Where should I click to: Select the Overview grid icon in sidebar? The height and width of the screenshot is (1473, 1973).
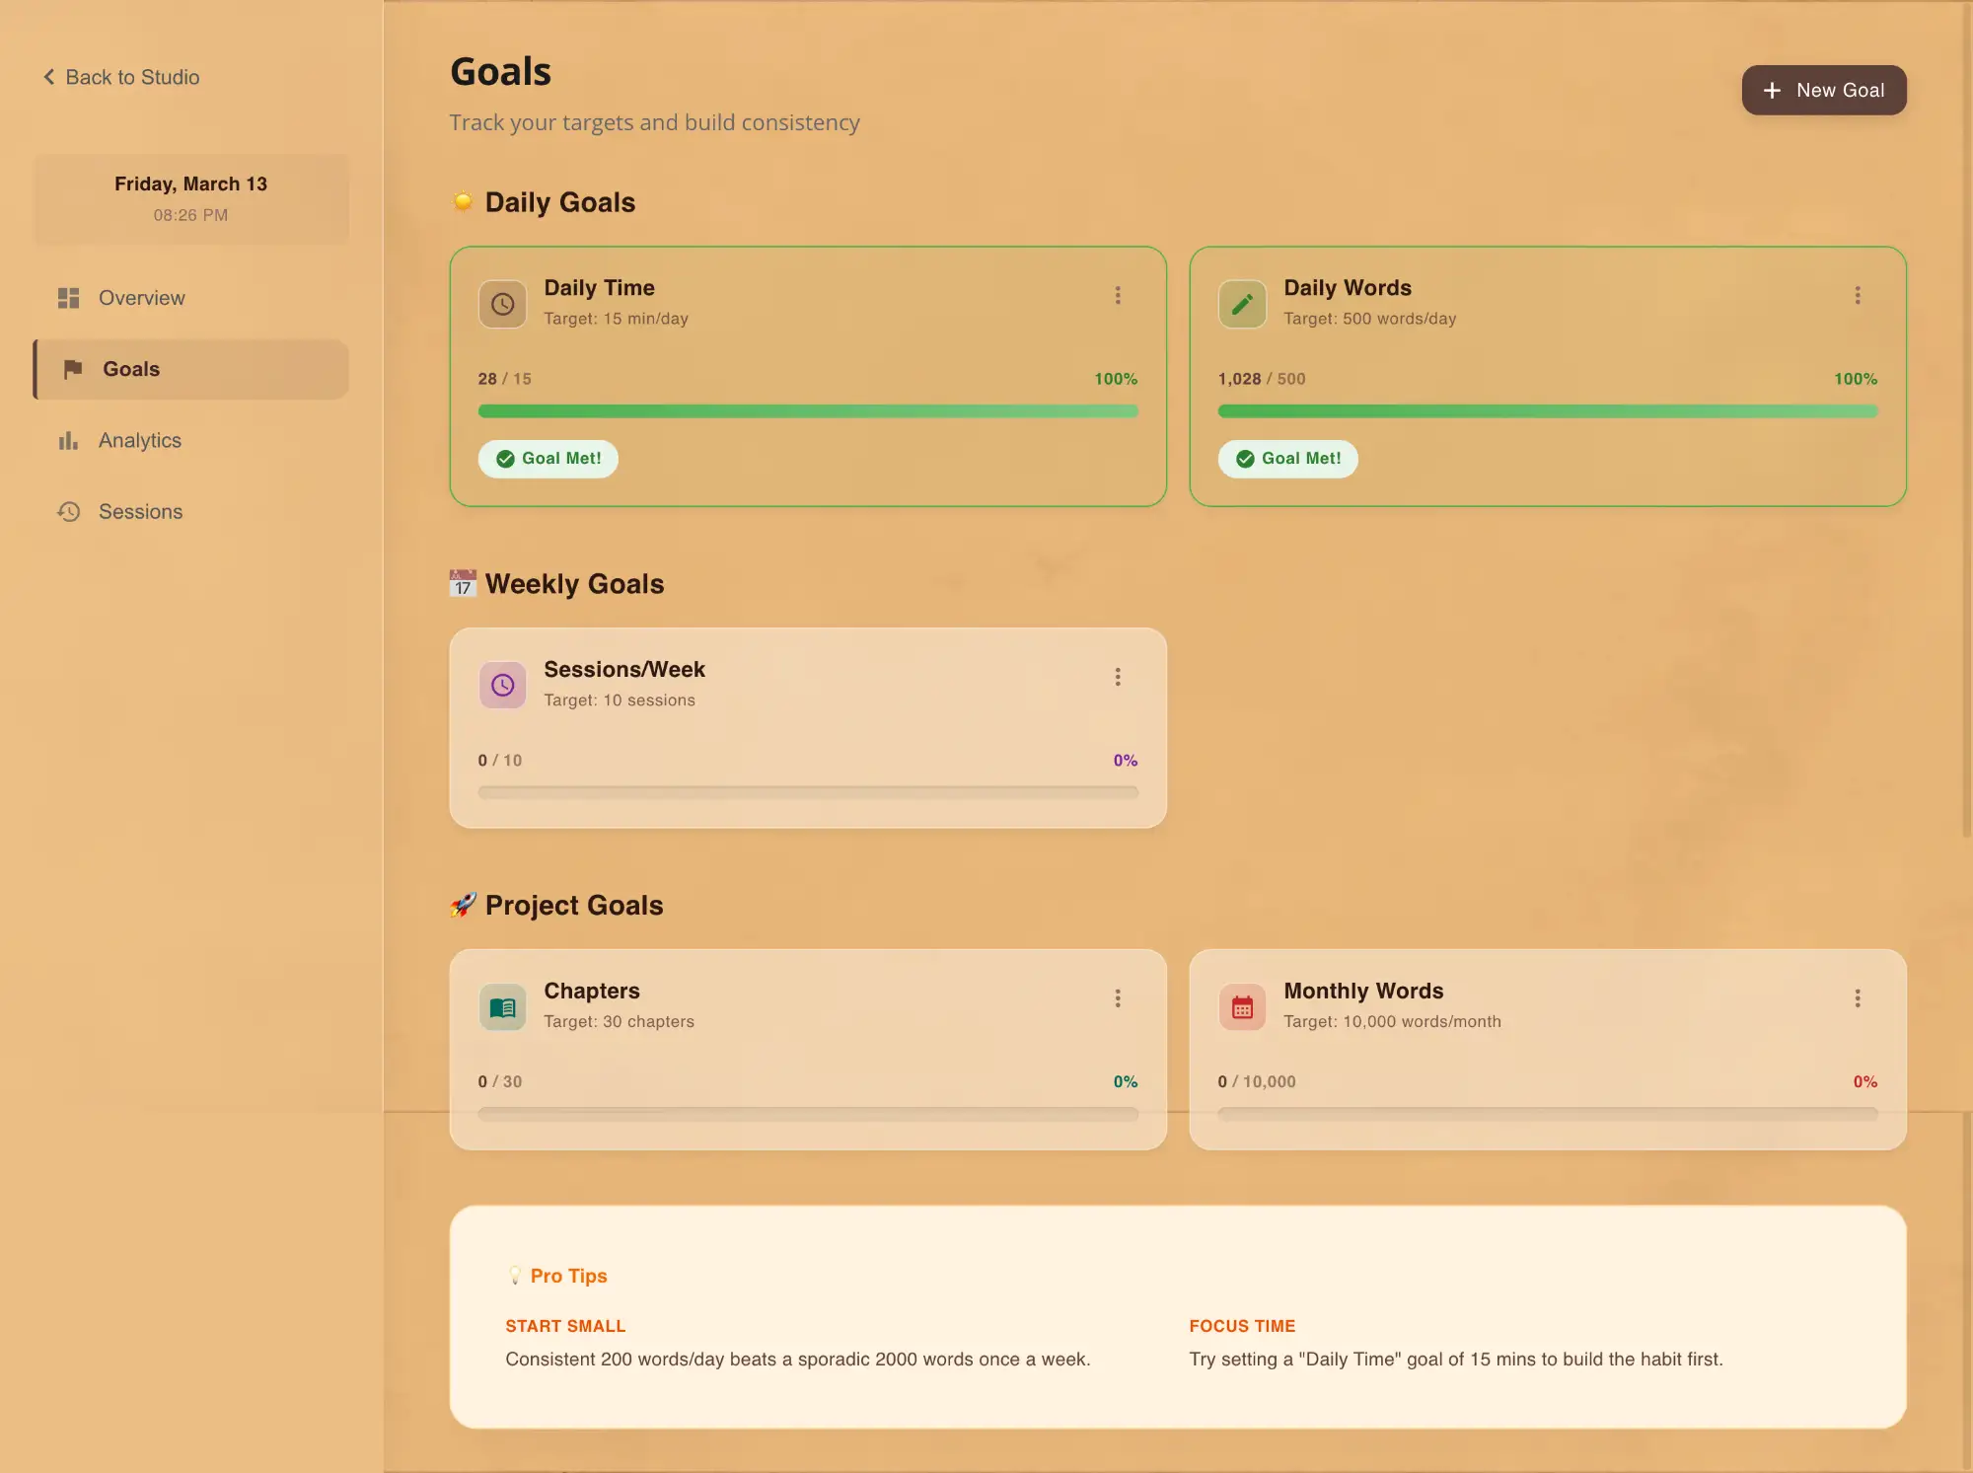click(x=68, y=297)
